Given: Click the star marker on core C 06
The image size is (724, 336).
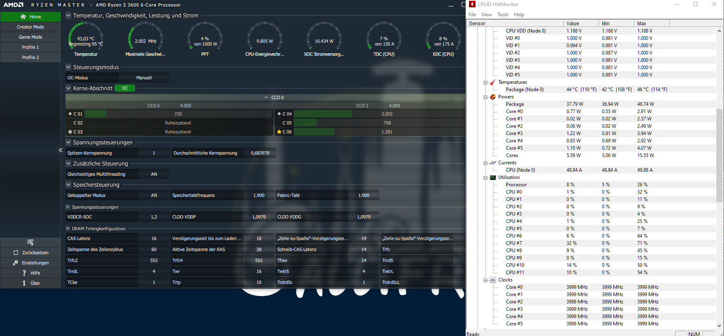Looking at the screenshot, I should pos(279,132).
